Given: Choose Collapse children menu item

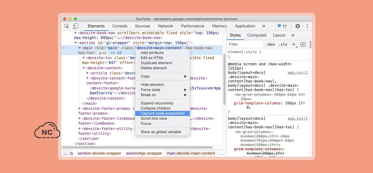Looking at the screenshot, I should [163, 108].
